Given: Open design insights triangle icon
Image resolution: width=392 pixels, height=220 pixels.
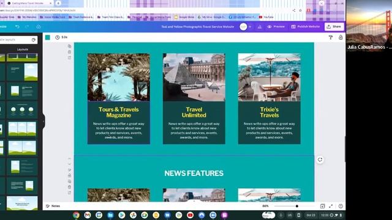Looking at the screenshot, I should click(260, 27).
